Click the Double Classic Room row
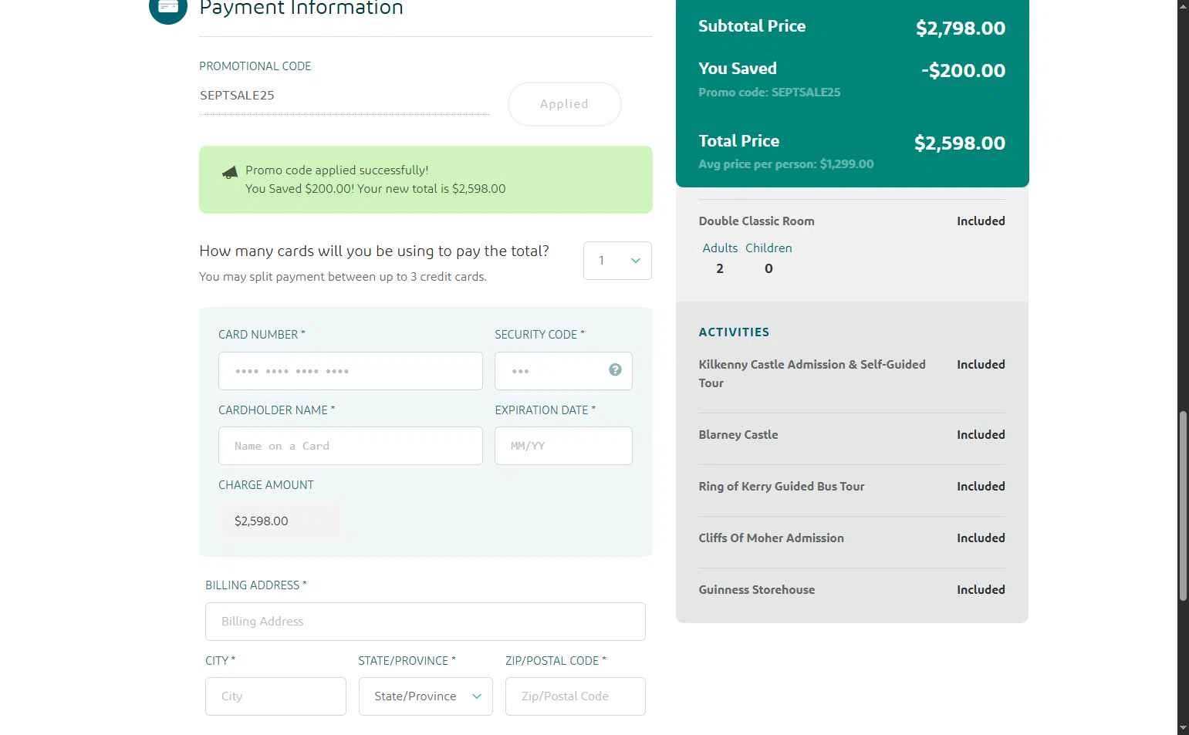 click(852, 221)
